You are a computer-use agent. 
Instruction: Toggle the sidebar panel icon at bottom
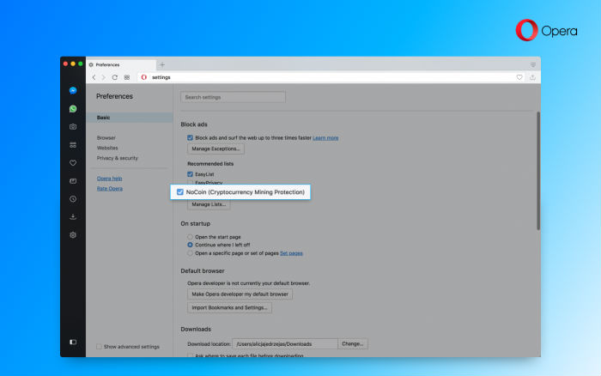73,342
